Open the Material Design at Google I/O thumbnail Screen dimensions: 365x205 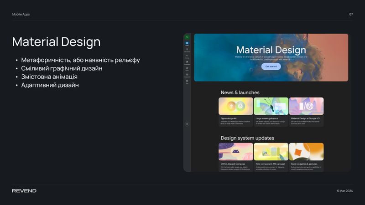[306, 106]
